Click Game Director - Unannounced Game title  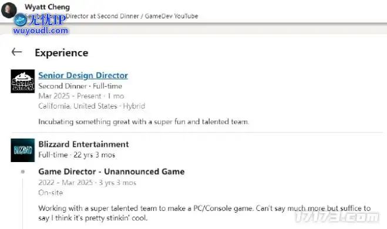click(x=112, y=171)
